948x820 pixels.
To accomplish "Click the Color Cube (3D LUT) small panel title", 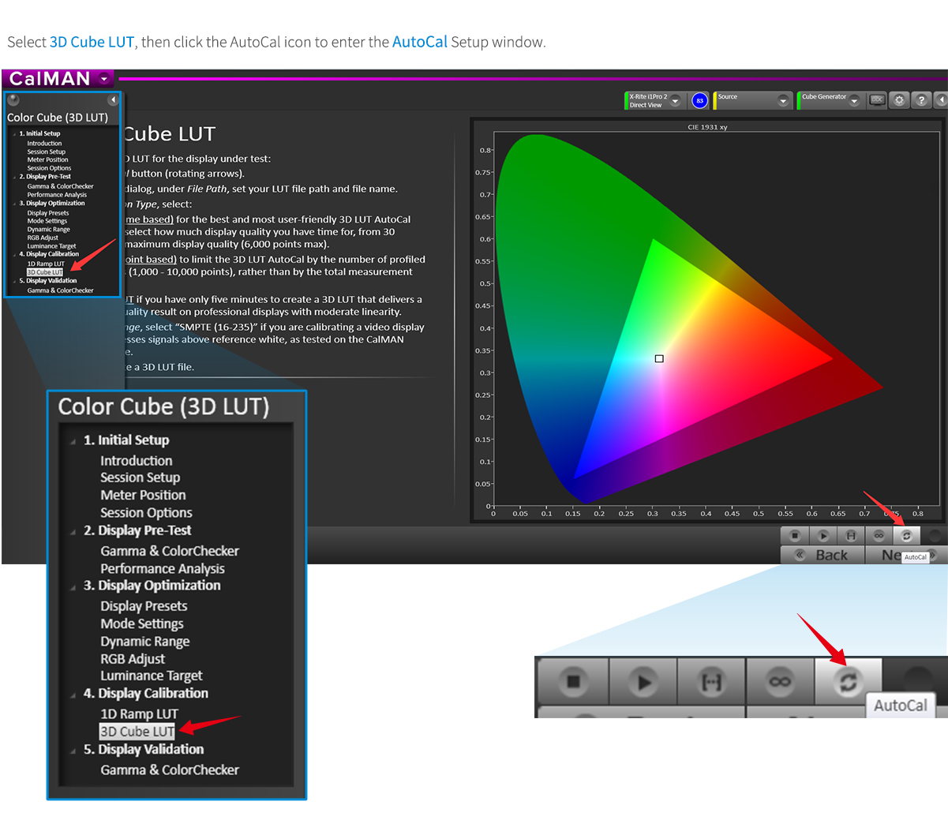I will click(58, 118).
